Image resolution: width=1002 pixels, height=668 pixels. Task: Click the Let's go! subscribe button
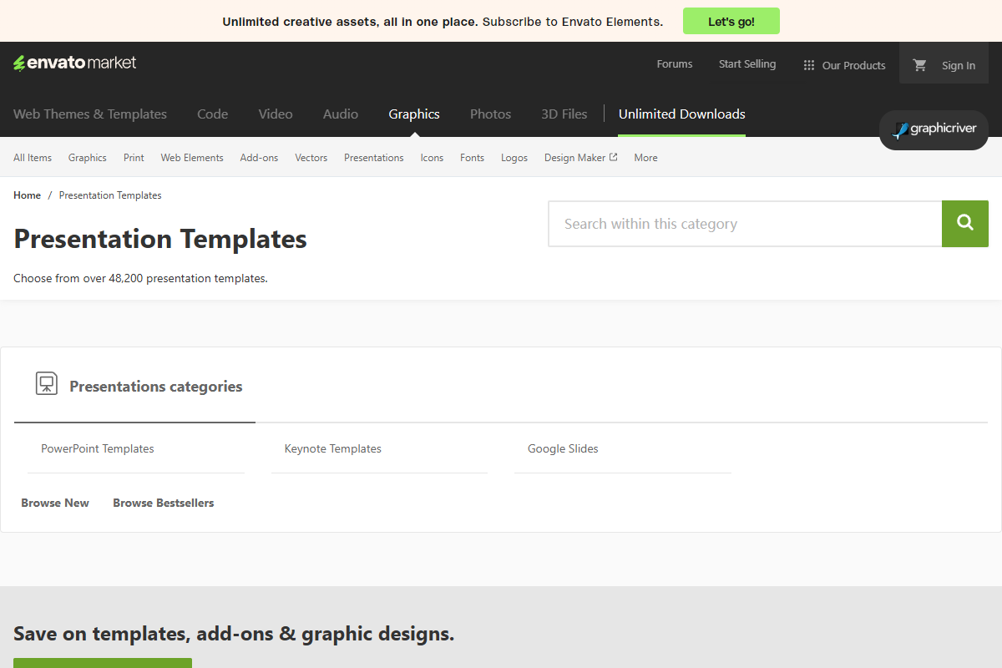(731, 21)
